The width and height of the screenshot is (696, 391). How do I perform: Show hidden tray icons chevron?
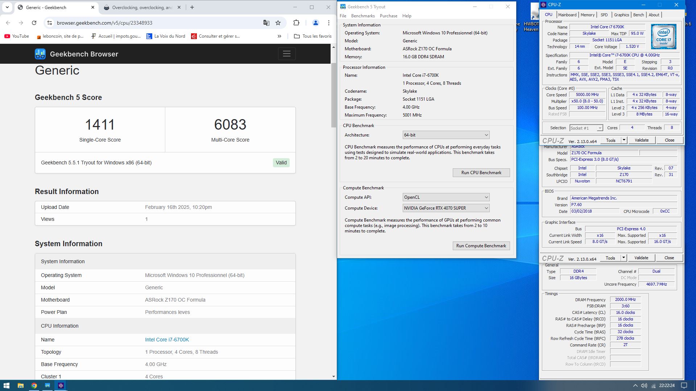click(x=635, y=386)
